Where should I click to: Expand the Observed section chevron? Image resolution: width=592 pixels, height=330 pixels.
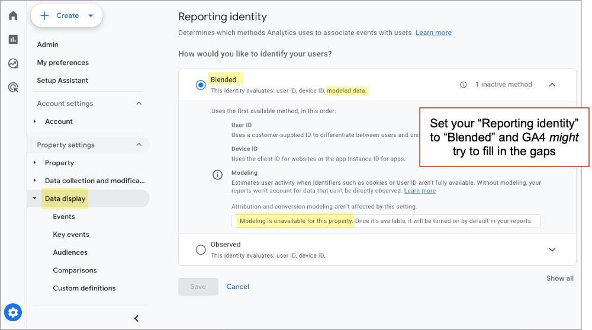552,249
